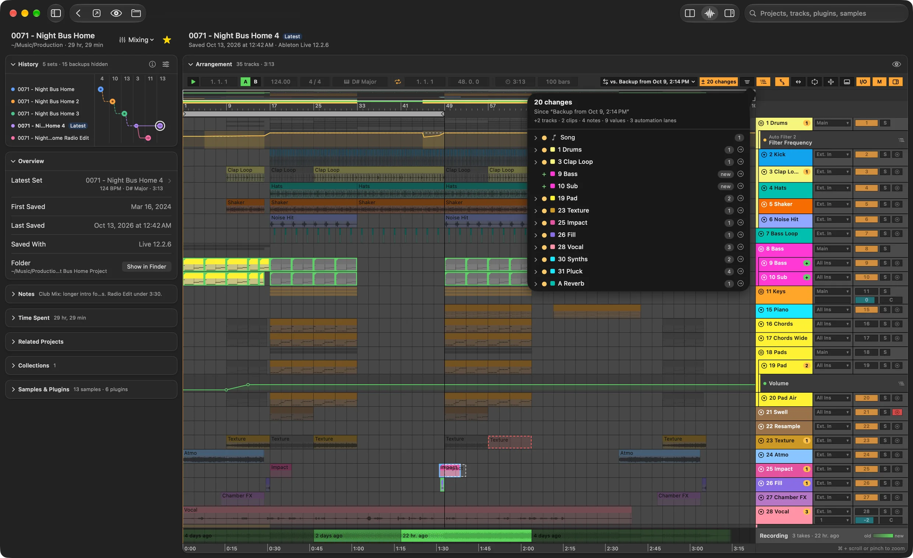Click the loop icon in the transport bar
The height and width of the screenshot is (558, 913).
click(398, 81)
